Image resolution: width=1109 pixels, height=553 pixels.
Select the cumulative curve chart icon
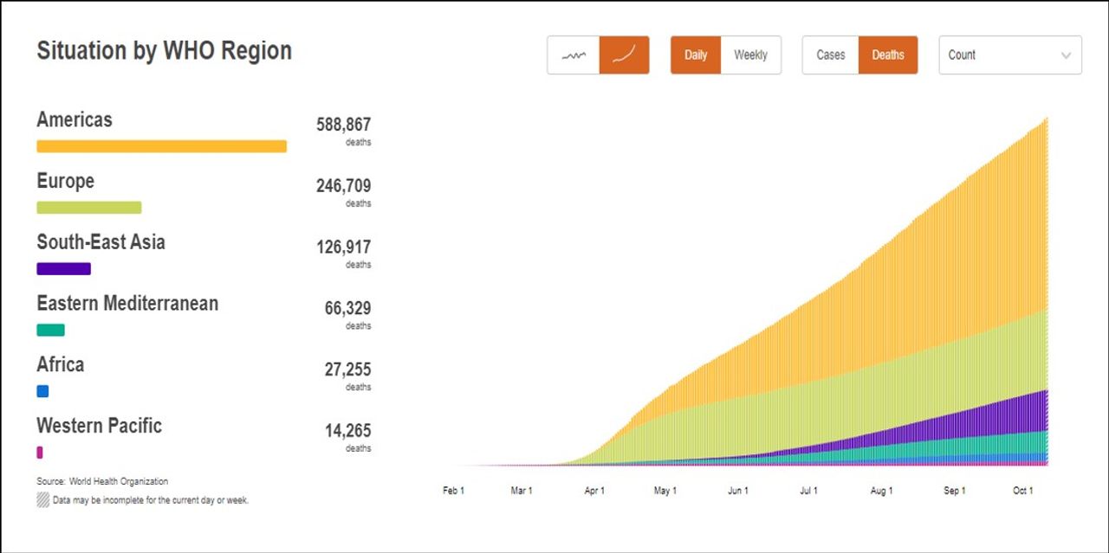coord(624,55)
